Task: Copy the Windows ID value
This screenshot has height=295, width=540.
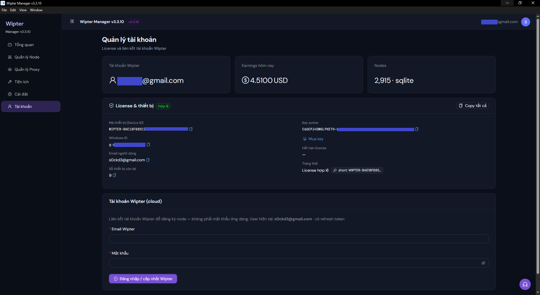Action: pyautogui.click(x=148, y=145)
